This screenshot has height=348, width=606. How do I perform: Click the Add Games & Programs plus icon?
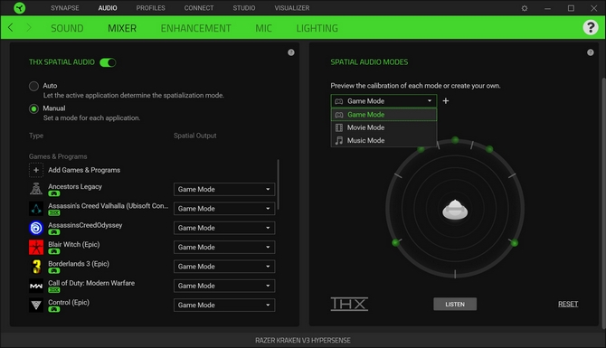[x=36, y=170]
